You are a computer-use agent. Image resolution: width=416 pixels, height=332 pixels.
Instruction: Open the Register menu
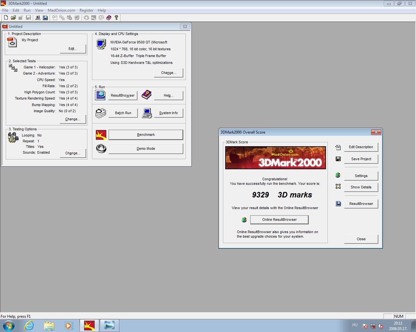(x=86, y=10)
